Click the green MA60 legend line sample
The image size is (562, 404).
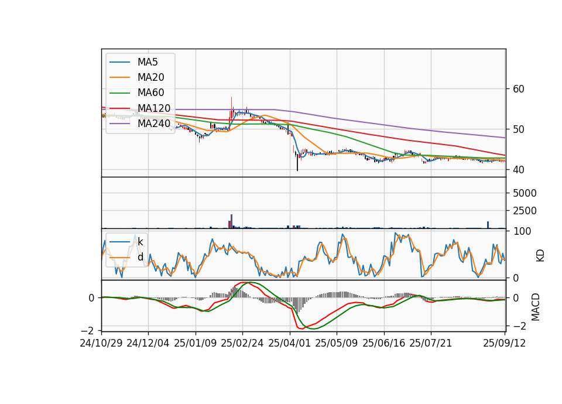click(119, 93)
